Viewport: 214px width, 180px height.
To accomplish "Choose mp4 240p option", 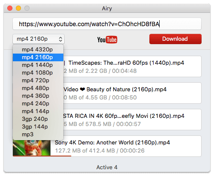I will 38,104.
